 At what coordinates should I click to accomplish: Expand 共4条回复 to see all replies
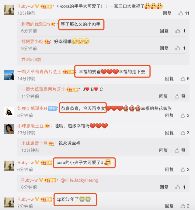pyautogui.click(x=31, y=60)
